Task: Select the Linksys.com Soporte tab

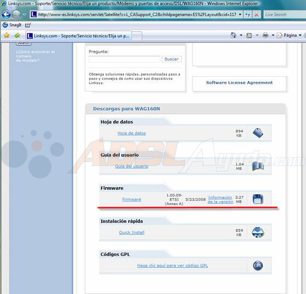Action: pyautogui.click(x=79, y=36)
